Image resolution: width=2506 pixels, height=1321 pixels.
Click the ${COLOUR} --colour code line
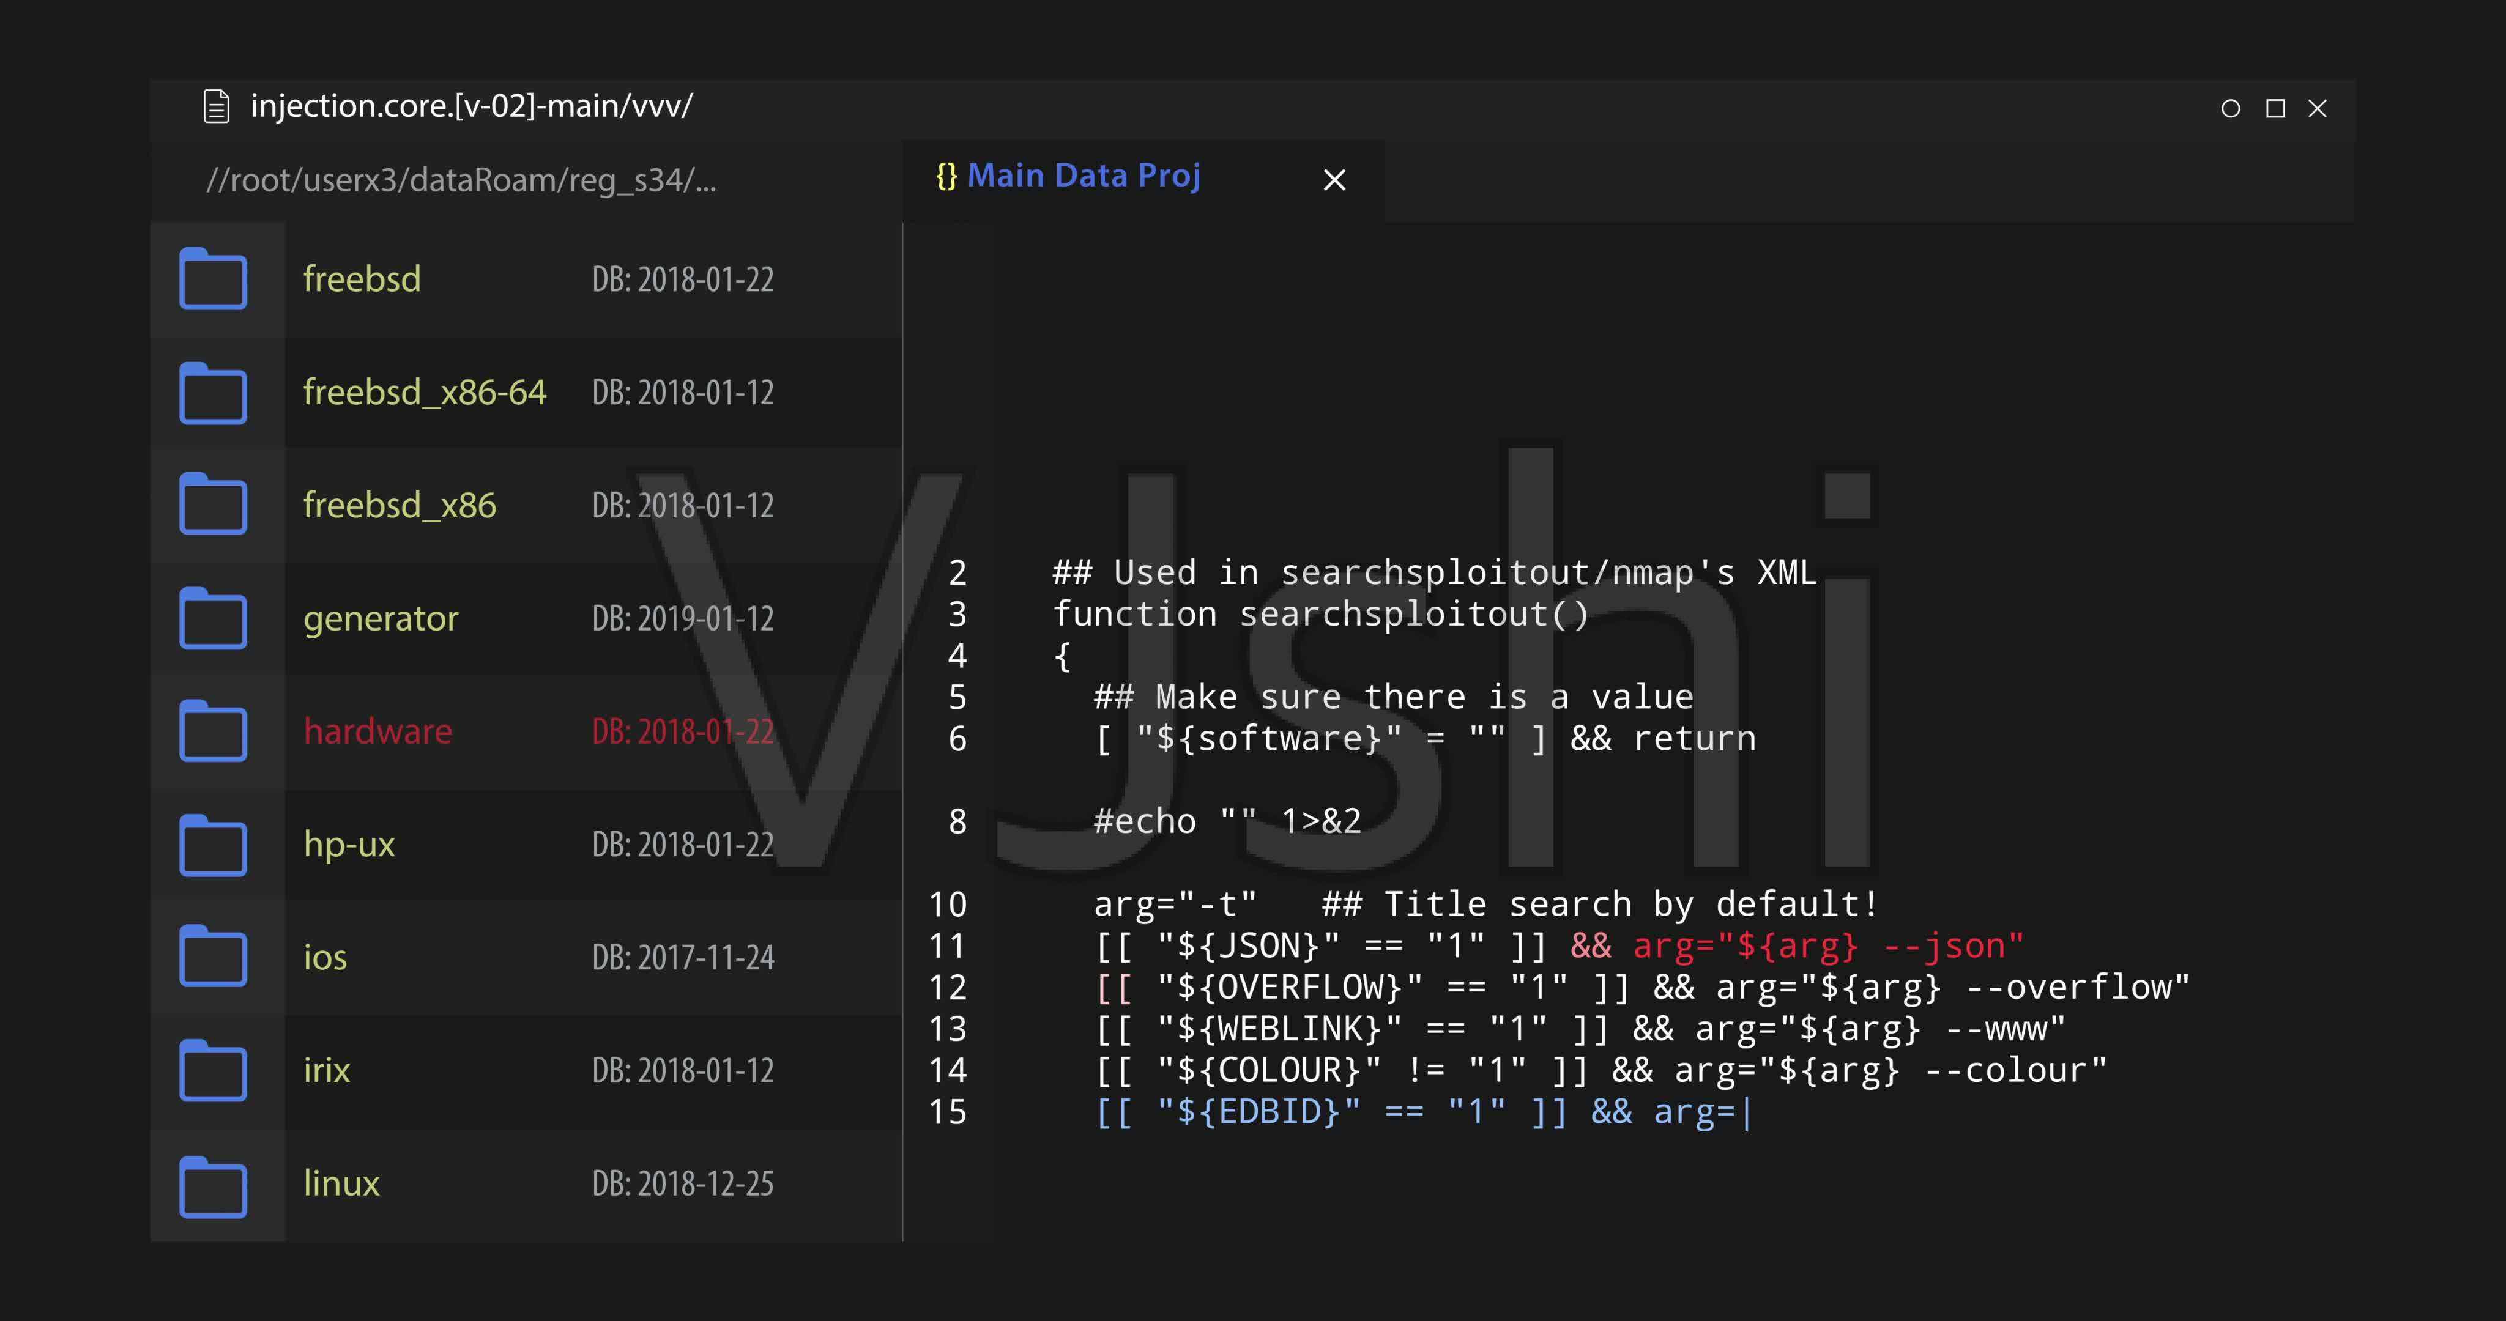tap(1601, 1071)
